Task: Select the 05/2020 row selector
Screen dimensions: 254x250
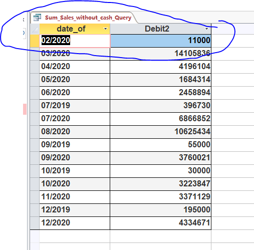Action: pyautogui.click(x=35, y=80)
